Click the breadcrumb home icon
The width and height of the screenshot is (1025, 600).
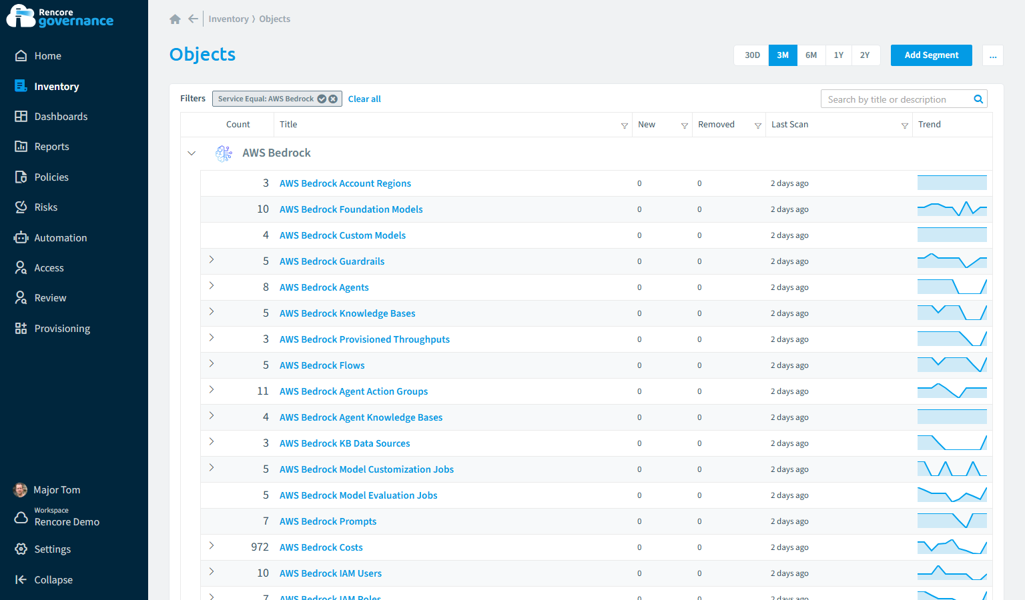(176, 19)
